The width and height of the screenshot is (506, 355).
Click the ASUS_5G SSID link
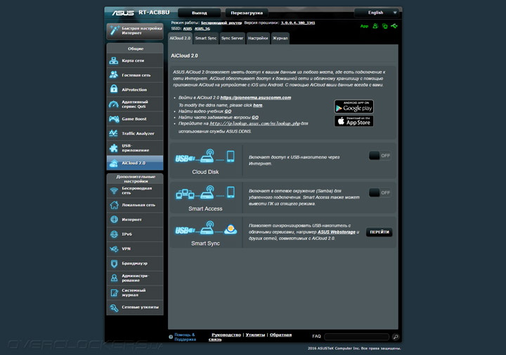point(202,29)
